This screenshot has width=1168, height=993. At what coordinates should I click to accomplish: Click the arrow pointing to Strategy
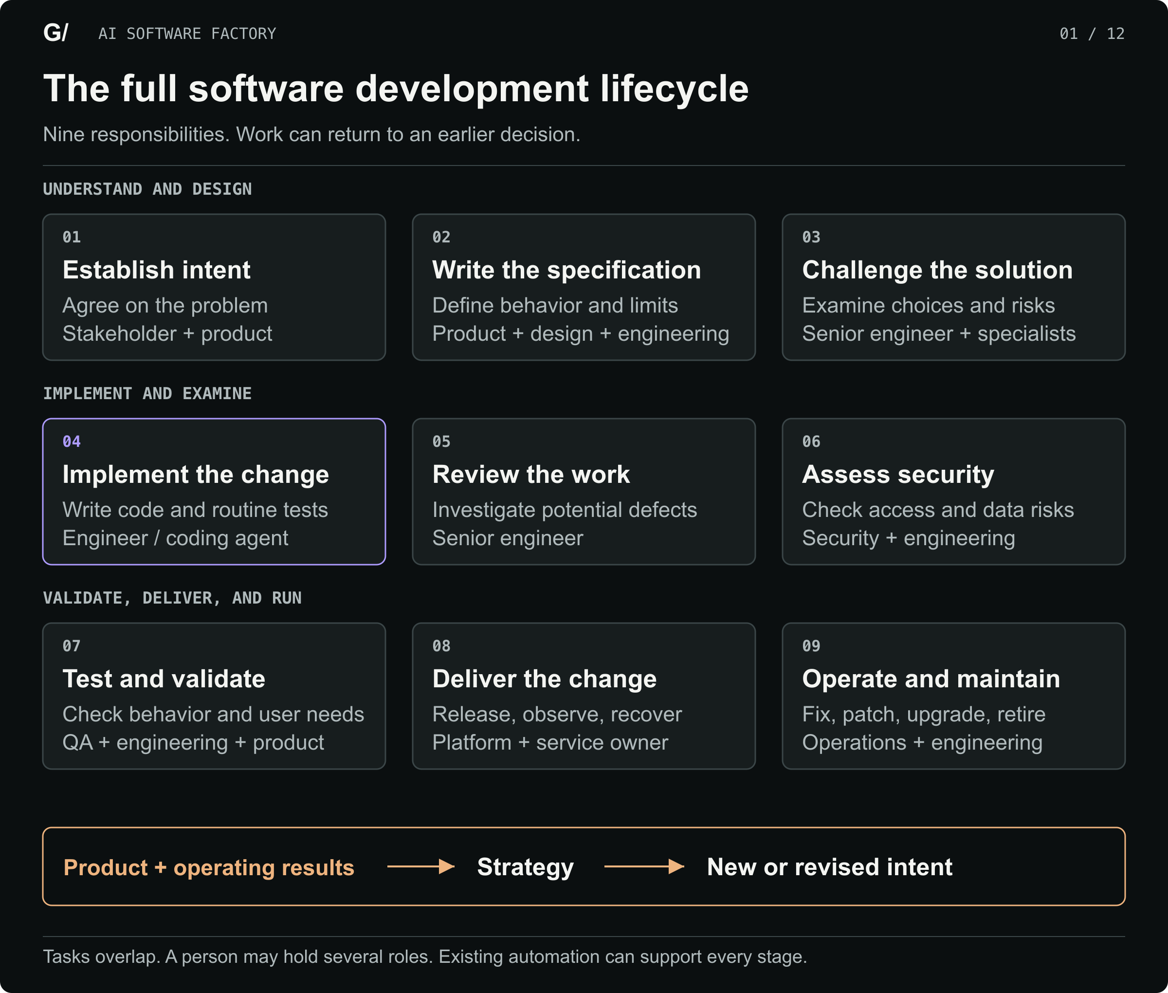420,866
